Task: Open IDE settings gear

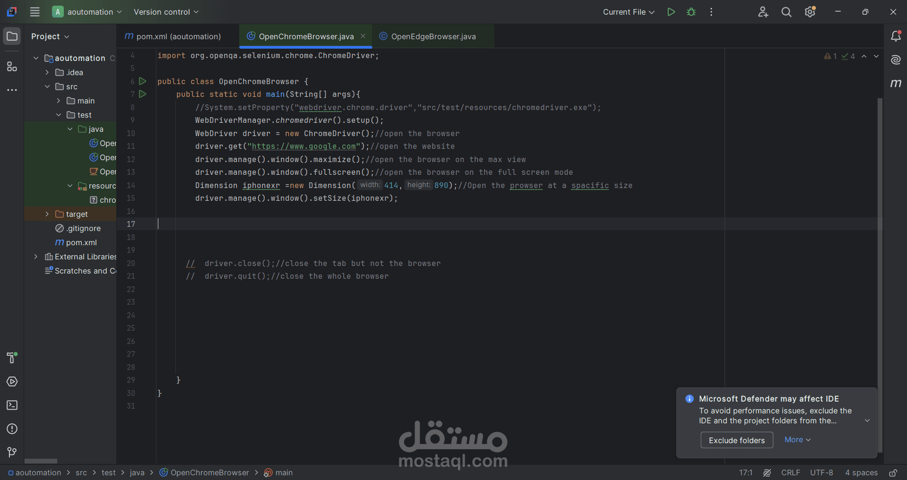Action: pos(810,12)
